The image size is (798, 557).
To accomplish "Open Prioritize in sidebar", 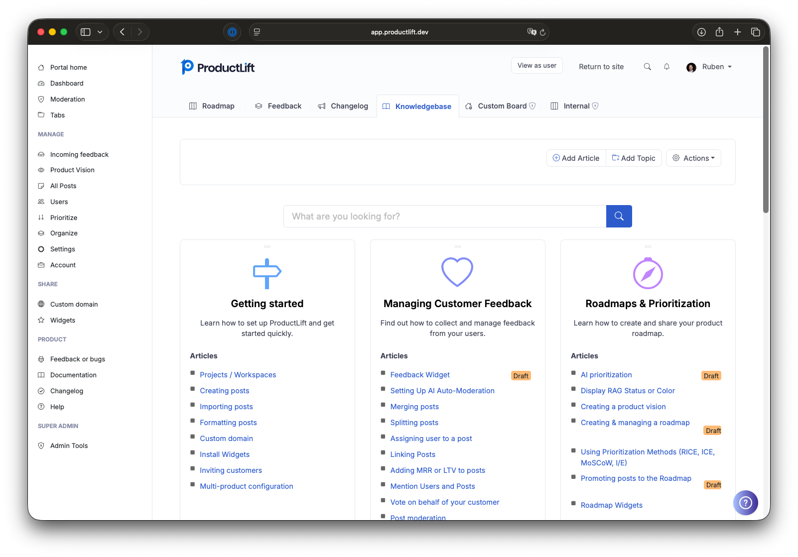I will tap(64, 218).
